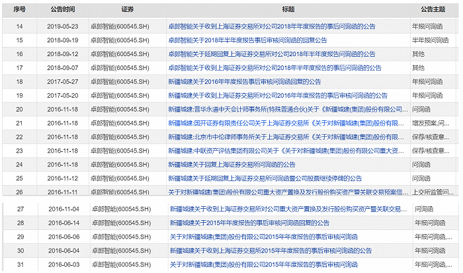Click topic 年报问询函 in row 14
The width and height of the screenshot is (463, 273).
point(427,26)
